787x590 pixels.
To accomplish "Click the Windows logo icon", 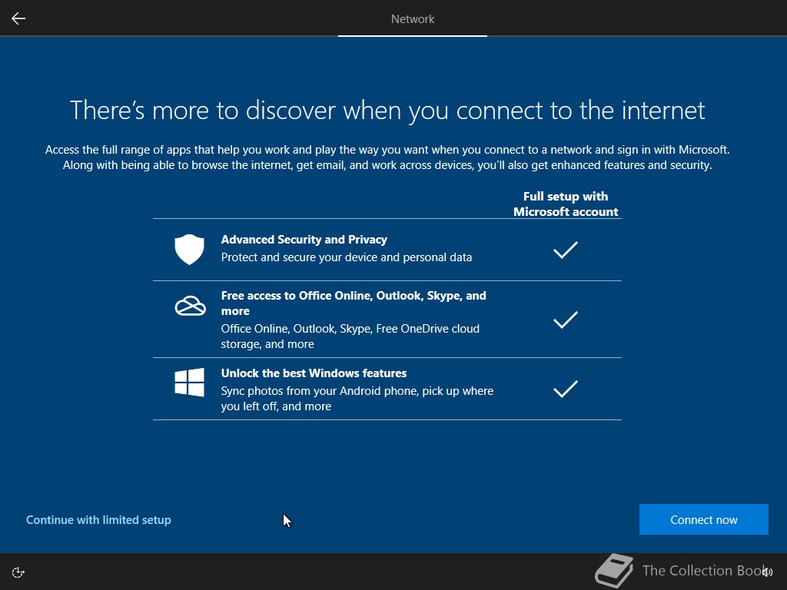I will [x=189, y=383].
